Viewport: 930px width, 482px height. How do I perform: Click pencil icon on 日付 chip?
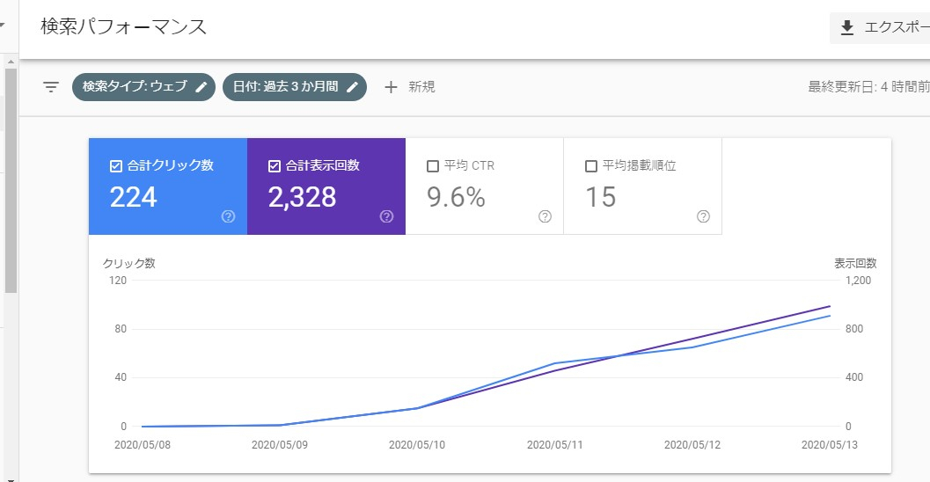[353, 87]
